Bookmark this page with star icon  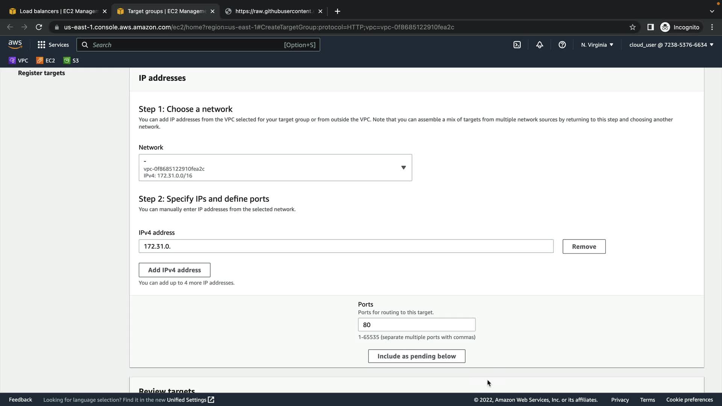(633, 27)
